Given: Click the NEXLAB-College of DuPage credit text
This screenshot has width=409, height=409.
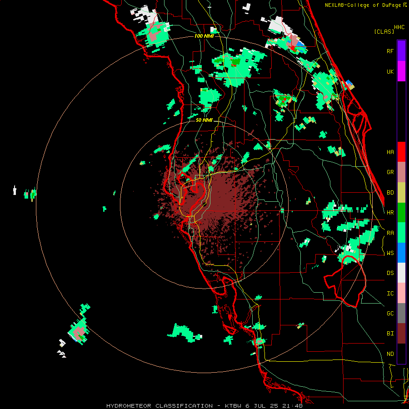Looking at the screenshot, I should 363,5.
